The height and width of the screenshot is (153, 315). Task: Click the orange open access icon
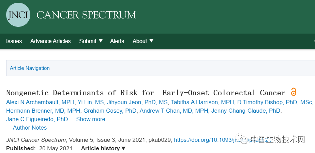[293, 92]
